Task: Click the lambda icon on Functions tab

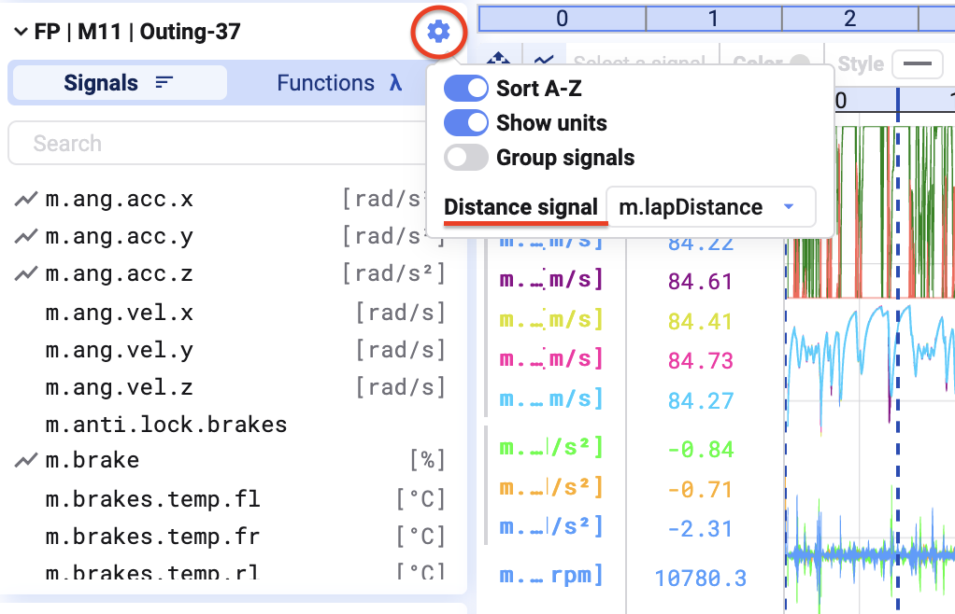Action: tap(396, 83)
